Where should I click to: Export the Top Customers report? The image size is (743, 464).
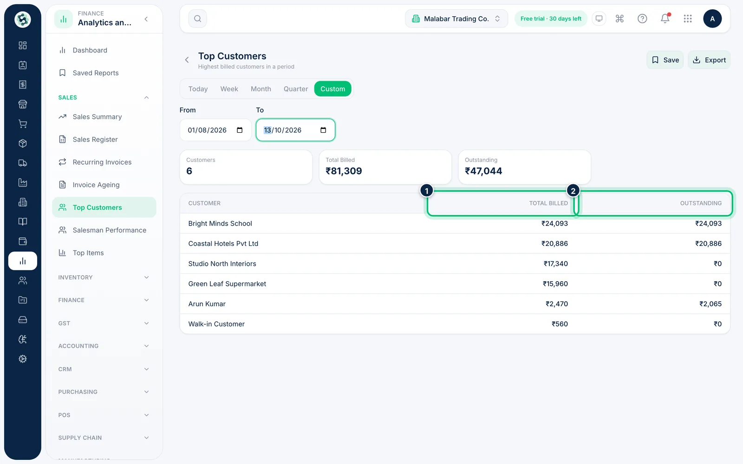click(x=709, y=60)
